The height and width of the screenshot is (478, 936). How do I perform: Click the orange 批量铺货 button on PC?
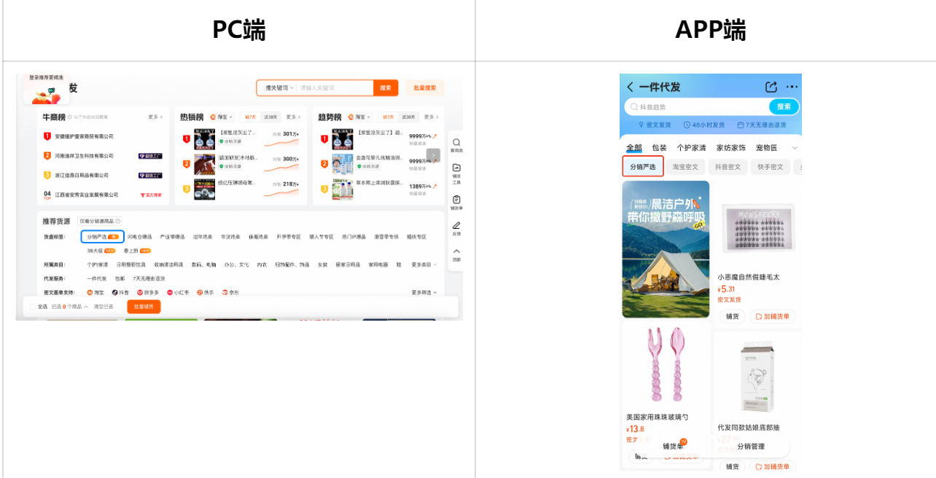[x=144, y=307]
